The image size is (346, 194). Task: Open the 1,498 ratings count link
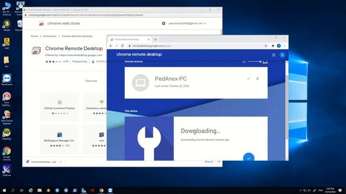tap(65, 61)
